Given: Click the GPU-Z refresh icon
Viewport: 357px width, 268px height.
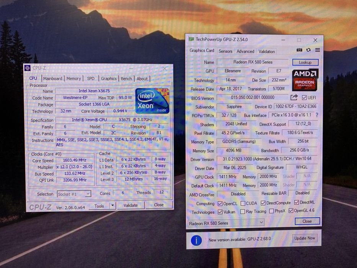Looking at the screenshot, I should pyautogui.click(x=308, y=50).
